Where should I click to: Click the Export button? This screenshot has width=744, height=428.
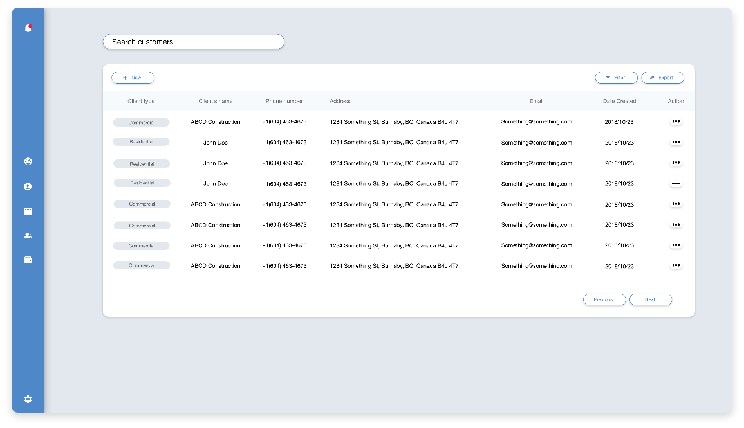coord(662,78)
